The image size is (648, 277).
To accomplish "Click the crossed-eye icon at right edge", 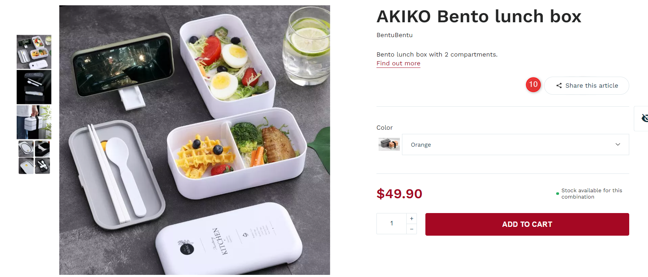I will (x=645, y=118).
